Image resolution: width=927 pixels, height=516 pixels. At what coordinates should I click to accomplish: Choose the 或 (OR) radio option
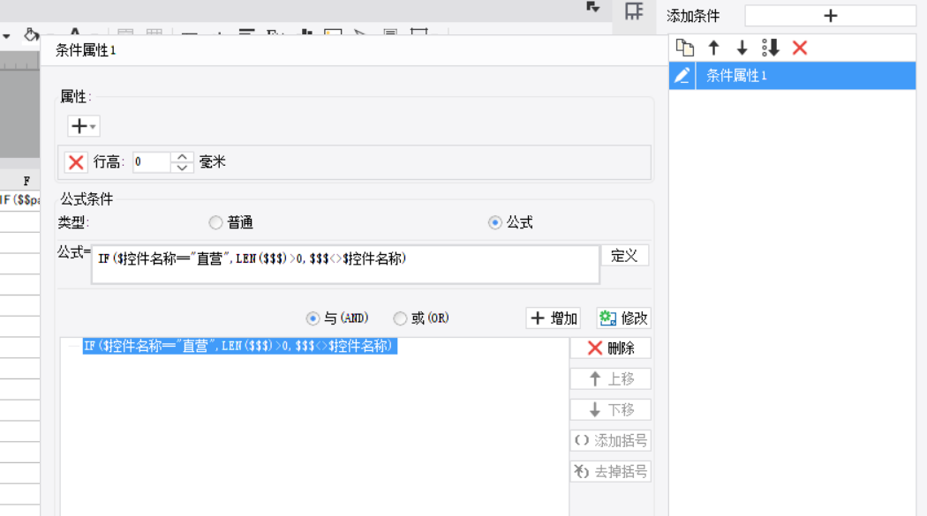[400, 318]
